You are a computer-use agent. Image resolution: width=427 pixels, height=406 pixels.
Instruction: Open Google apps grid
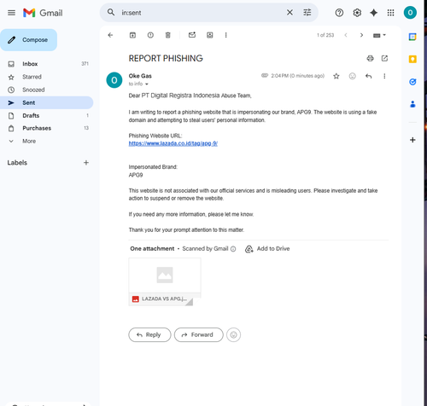point(390,13)
